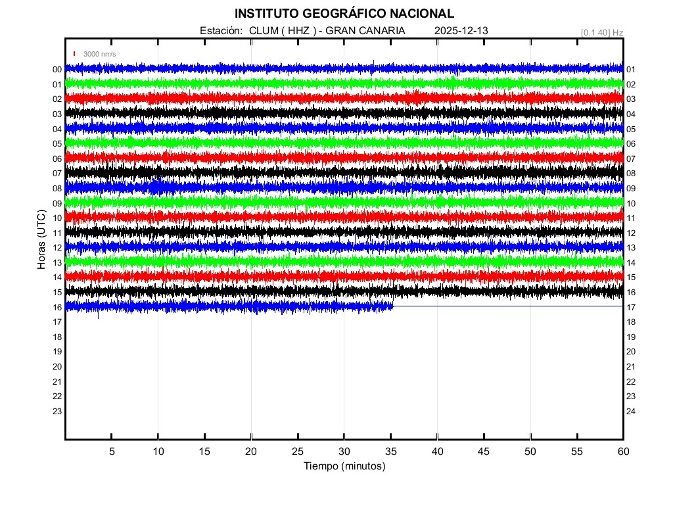Click the 45 minute tick label
This screenshot has width=673, height=505.
click(484, 451)
